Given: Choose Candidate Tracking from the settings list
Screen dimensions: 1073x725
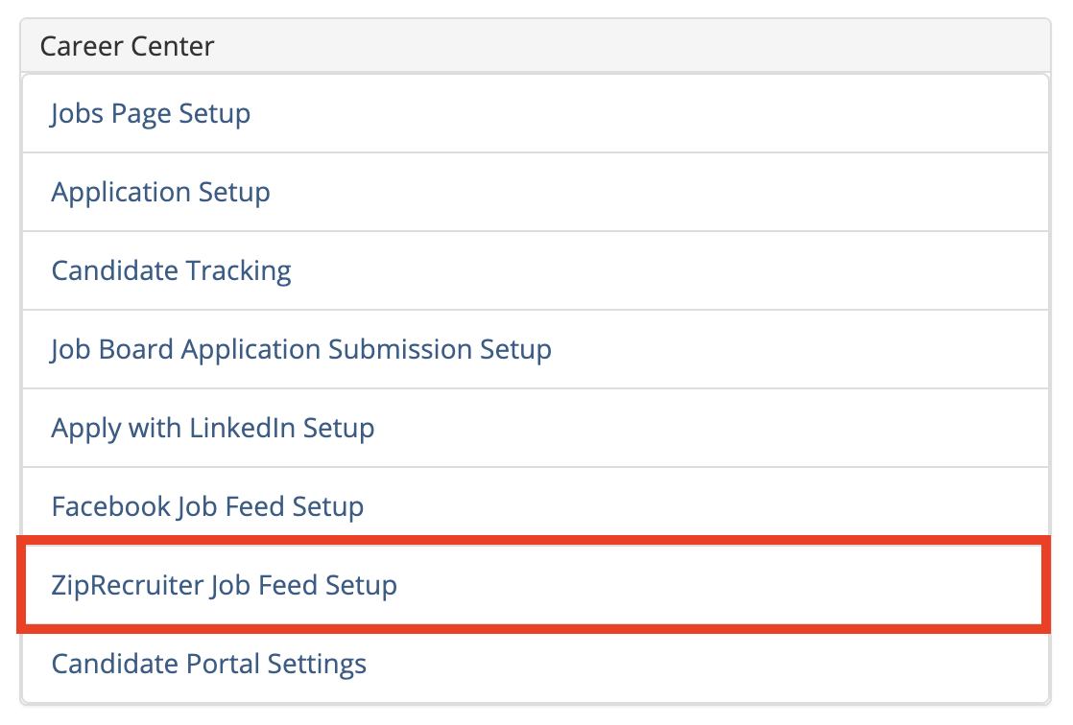Looking at the screenshot, I should 171,270.
